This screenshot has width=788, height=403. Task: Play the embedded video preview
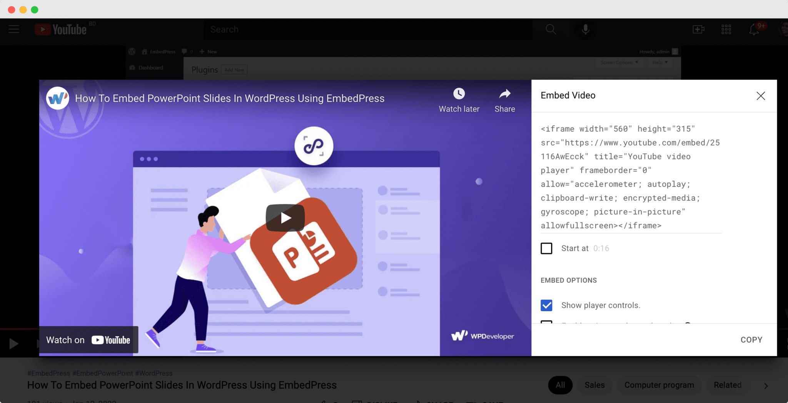tap(285, 218)
